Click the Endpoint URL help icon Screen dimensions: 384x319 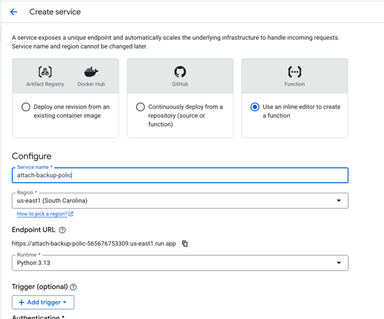[x=62, y=230]
